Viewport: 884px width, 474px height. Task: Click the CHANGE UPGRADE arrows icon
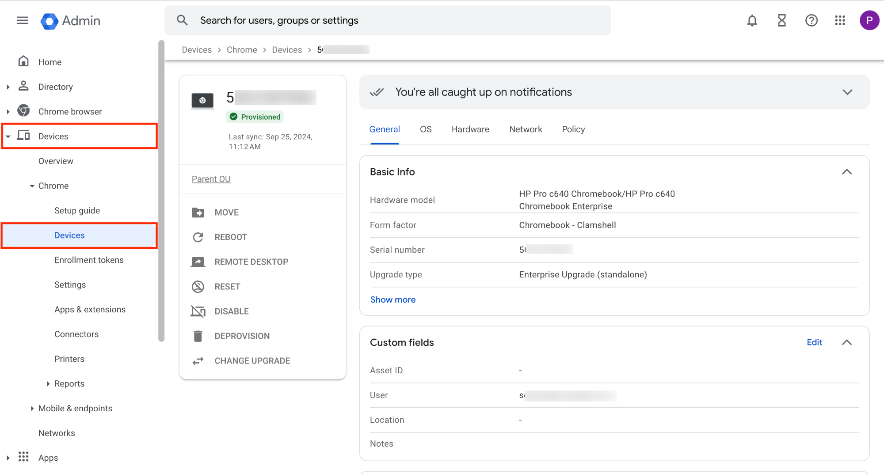198,361
